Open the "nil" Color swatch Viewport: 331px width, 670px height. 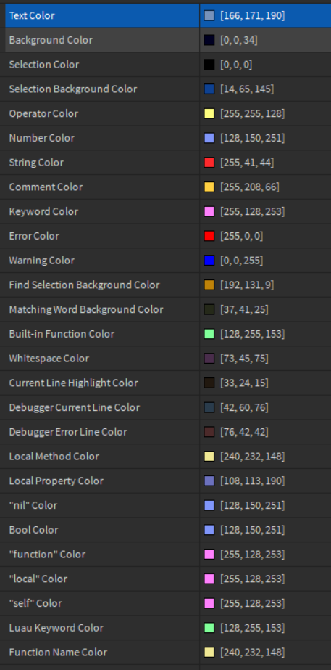(209, 505)
